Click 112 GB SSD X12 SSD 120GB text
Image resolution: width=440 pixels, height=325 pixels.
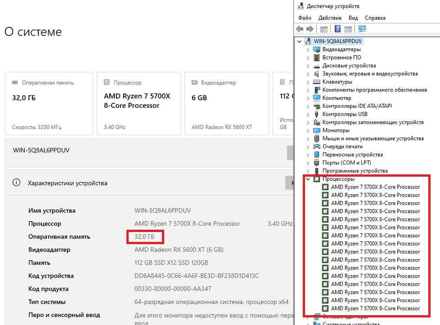coord(171,263)
